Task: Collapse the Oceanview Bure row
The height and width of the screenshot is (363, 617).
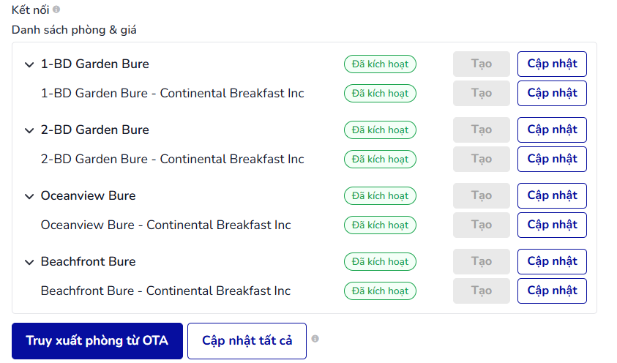Action: pos(29,196)
